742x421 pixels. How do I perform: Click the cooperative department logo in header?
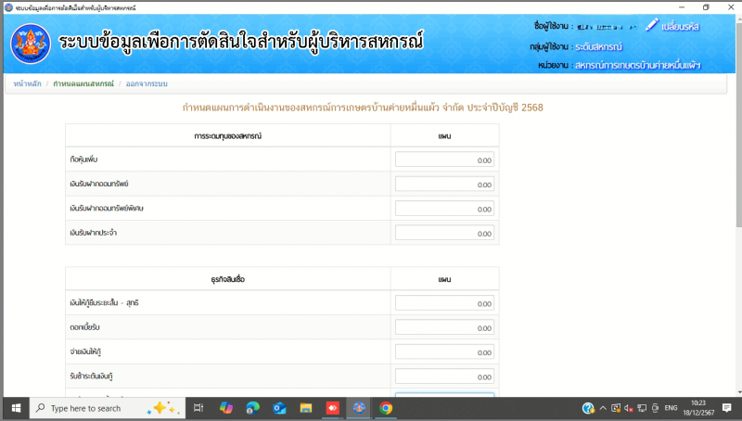point(31,44)
